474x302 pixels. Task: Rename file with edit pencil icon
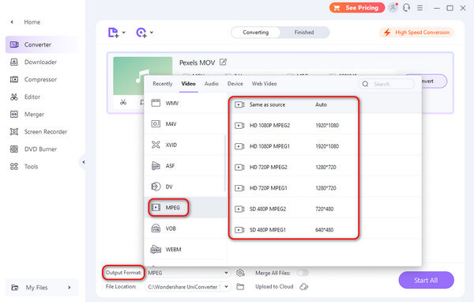pos(223,62)
